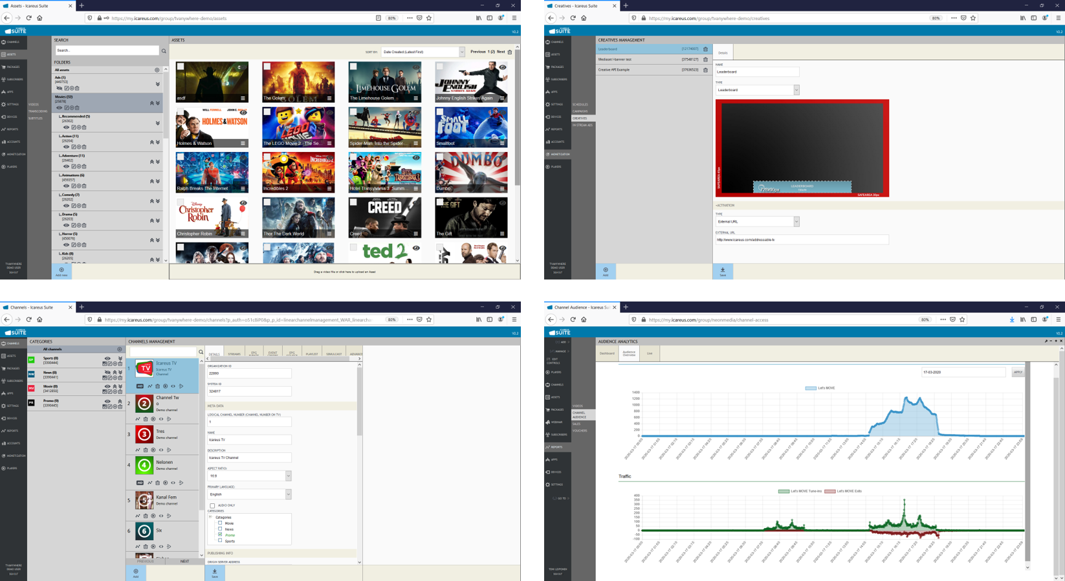Uncheck the Promo category checkbox
The height and width of the screenshot is (581, 1065).
pyautogui.click(x=220, y=535)
